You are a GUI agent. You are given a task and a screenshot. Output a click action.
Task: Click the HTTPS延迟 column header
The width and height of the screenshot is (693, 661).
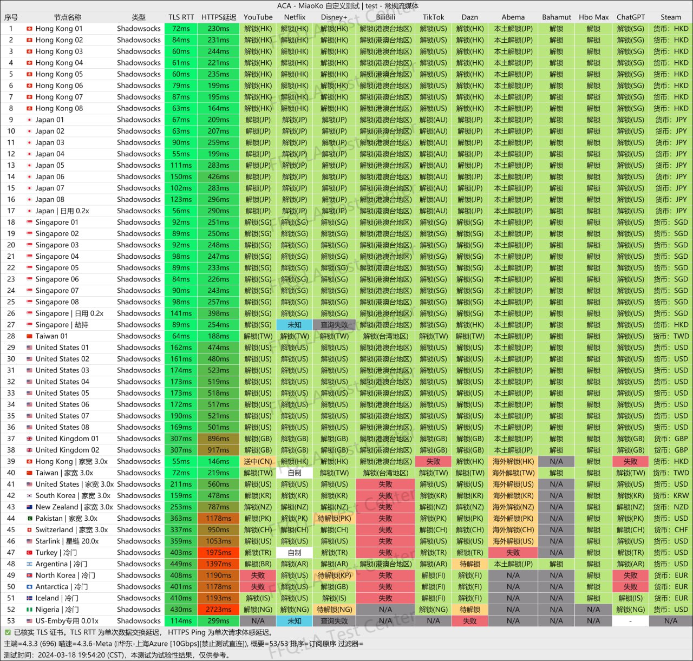point(219,17)
